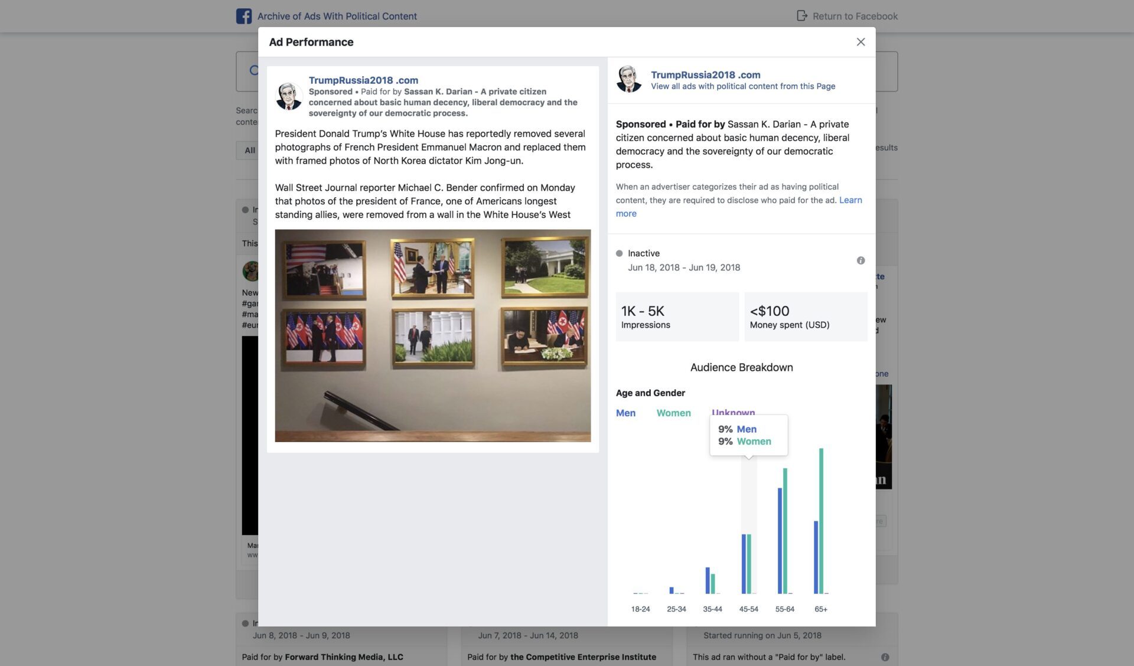Open View all ads with political content link
Screen dimensions: 1134x666
pos(743,86)
